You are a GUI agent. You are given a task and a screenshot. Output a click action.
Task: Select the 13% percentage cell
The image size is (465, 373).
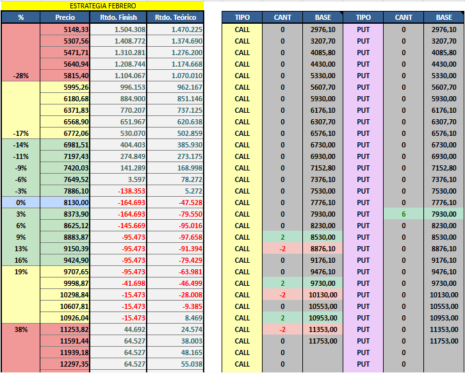[20, 249]
